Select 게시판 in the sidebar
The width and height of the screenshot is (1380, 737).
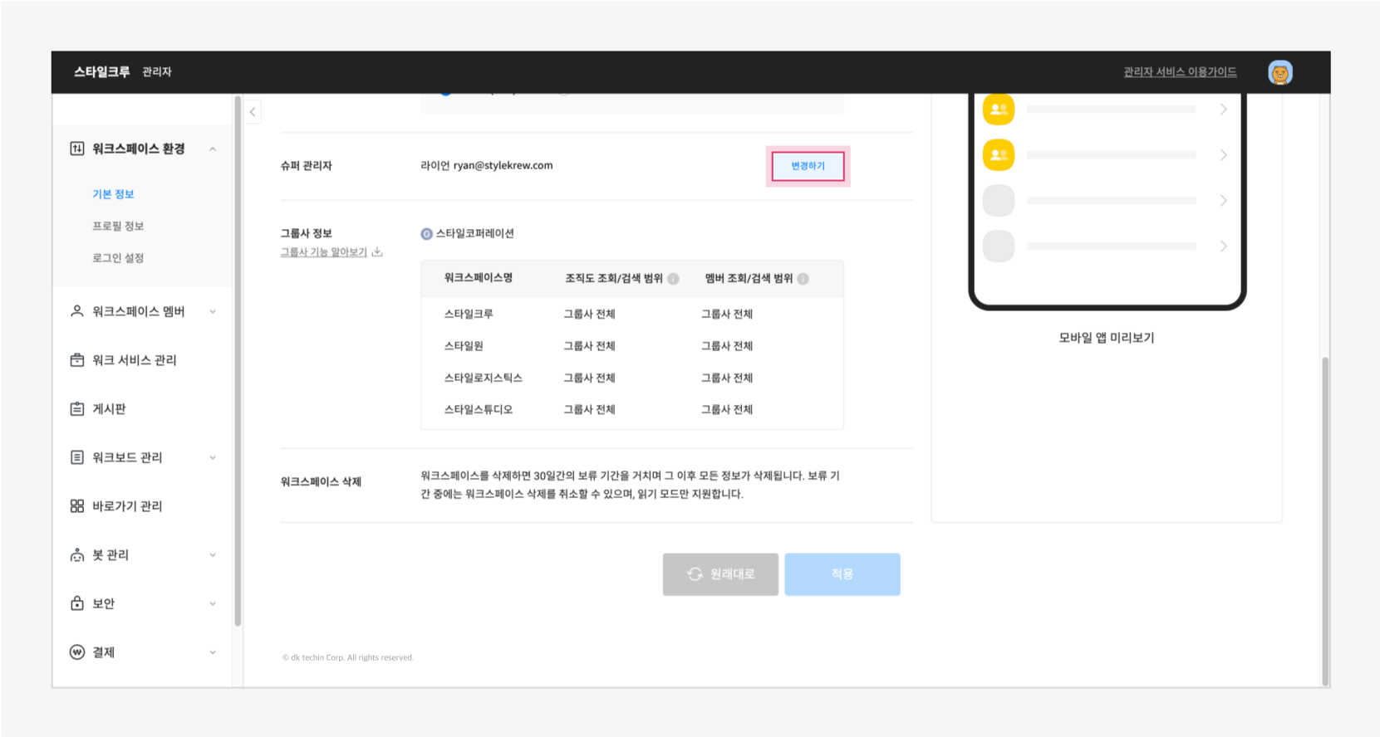point(109,409)
